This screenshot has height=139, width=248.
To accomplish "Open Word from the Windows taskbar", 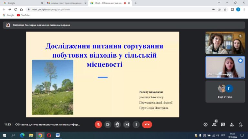I will pyautogui.click(x=58, y=135).
